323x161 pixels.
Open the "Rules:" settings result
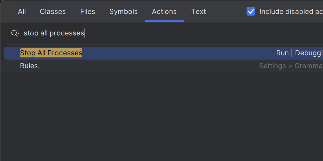(x=30, y=66)
